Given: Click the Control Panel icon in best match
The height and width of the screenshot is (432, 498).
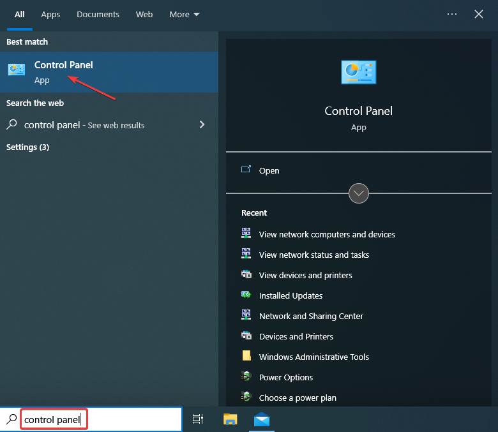Looking at the screenshot, I should tap(17, 70).
